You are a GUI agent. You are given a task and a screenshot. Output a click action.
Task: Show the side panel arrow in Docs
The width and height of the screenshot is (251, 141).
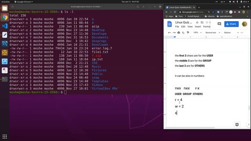click(249, 125)
